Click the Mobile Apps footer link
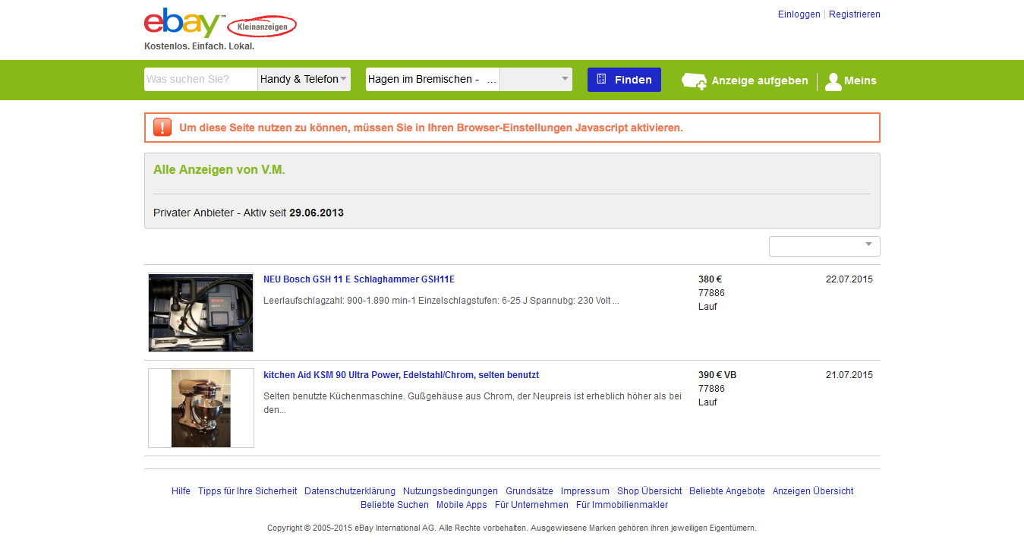 (462, 505)
